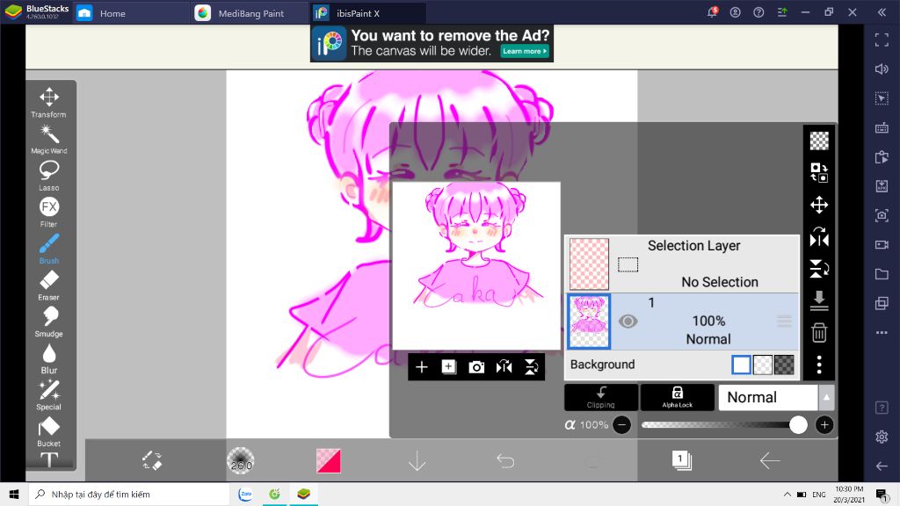Open the layers panel button showing 1
900x506 pixels.
pyautogui.click(x=681, y=460)
